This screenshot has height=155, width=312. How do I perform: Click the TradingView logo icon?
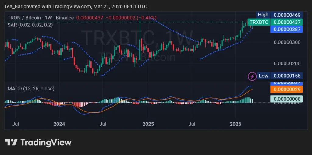coord(11,142)
